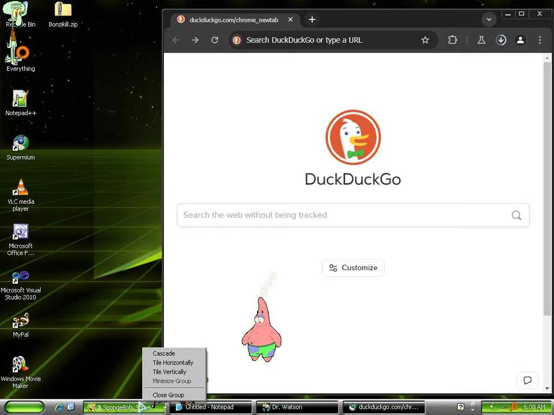Click the green Start button
Image resolution: width=554 pixels, height=415 pixels.
point(24,407)
